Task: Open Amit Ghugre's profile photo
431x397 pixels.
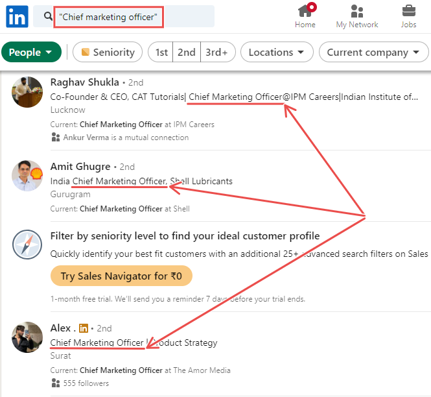Action: coord(27,176)
